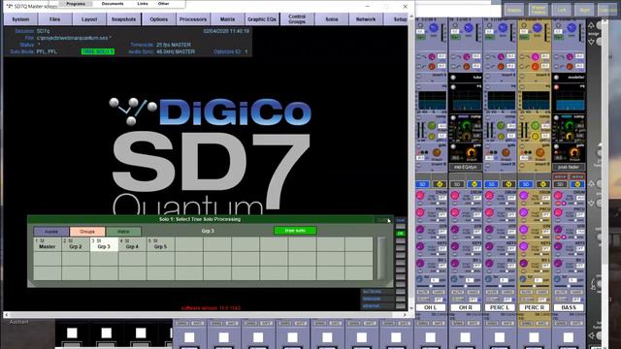Toggle the OH R comp on/off switch
Screen dimensions: 621x349
(453, 117)
